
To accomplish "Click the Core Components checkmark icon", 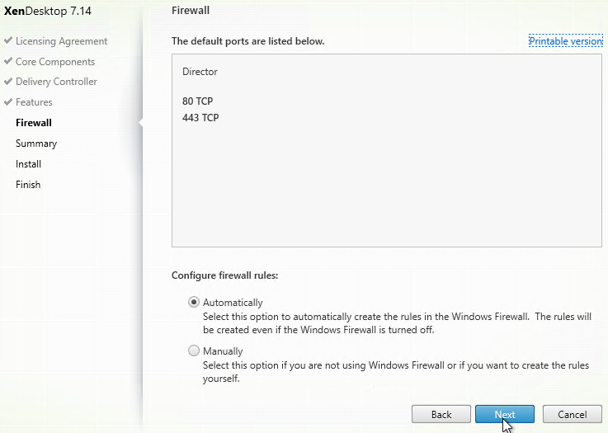I will click(x=8, y=61).
